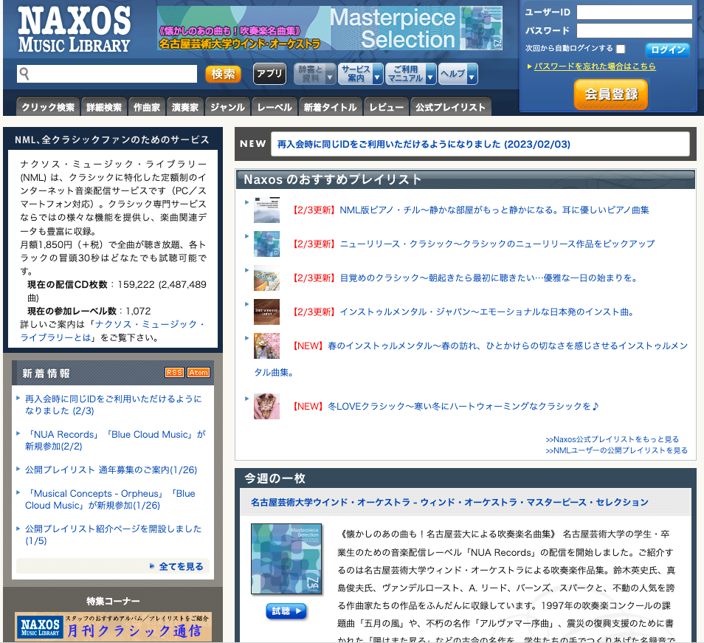This screenshot has width=704, height=643.
Task: Open the spring instrumental playlist thumbnail
Action: (266, 345)
